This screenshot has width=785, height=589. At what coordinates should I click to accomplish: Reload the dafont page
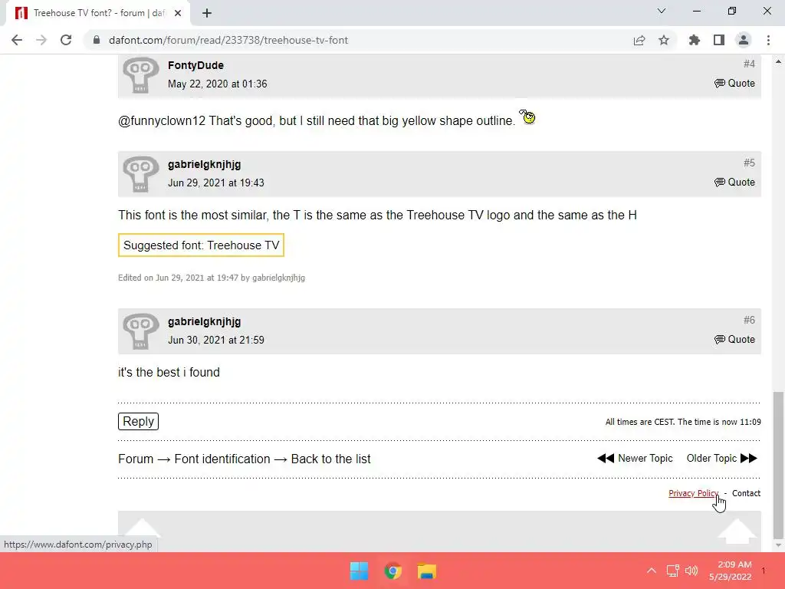pyautogui.click(x=66, y=40)
